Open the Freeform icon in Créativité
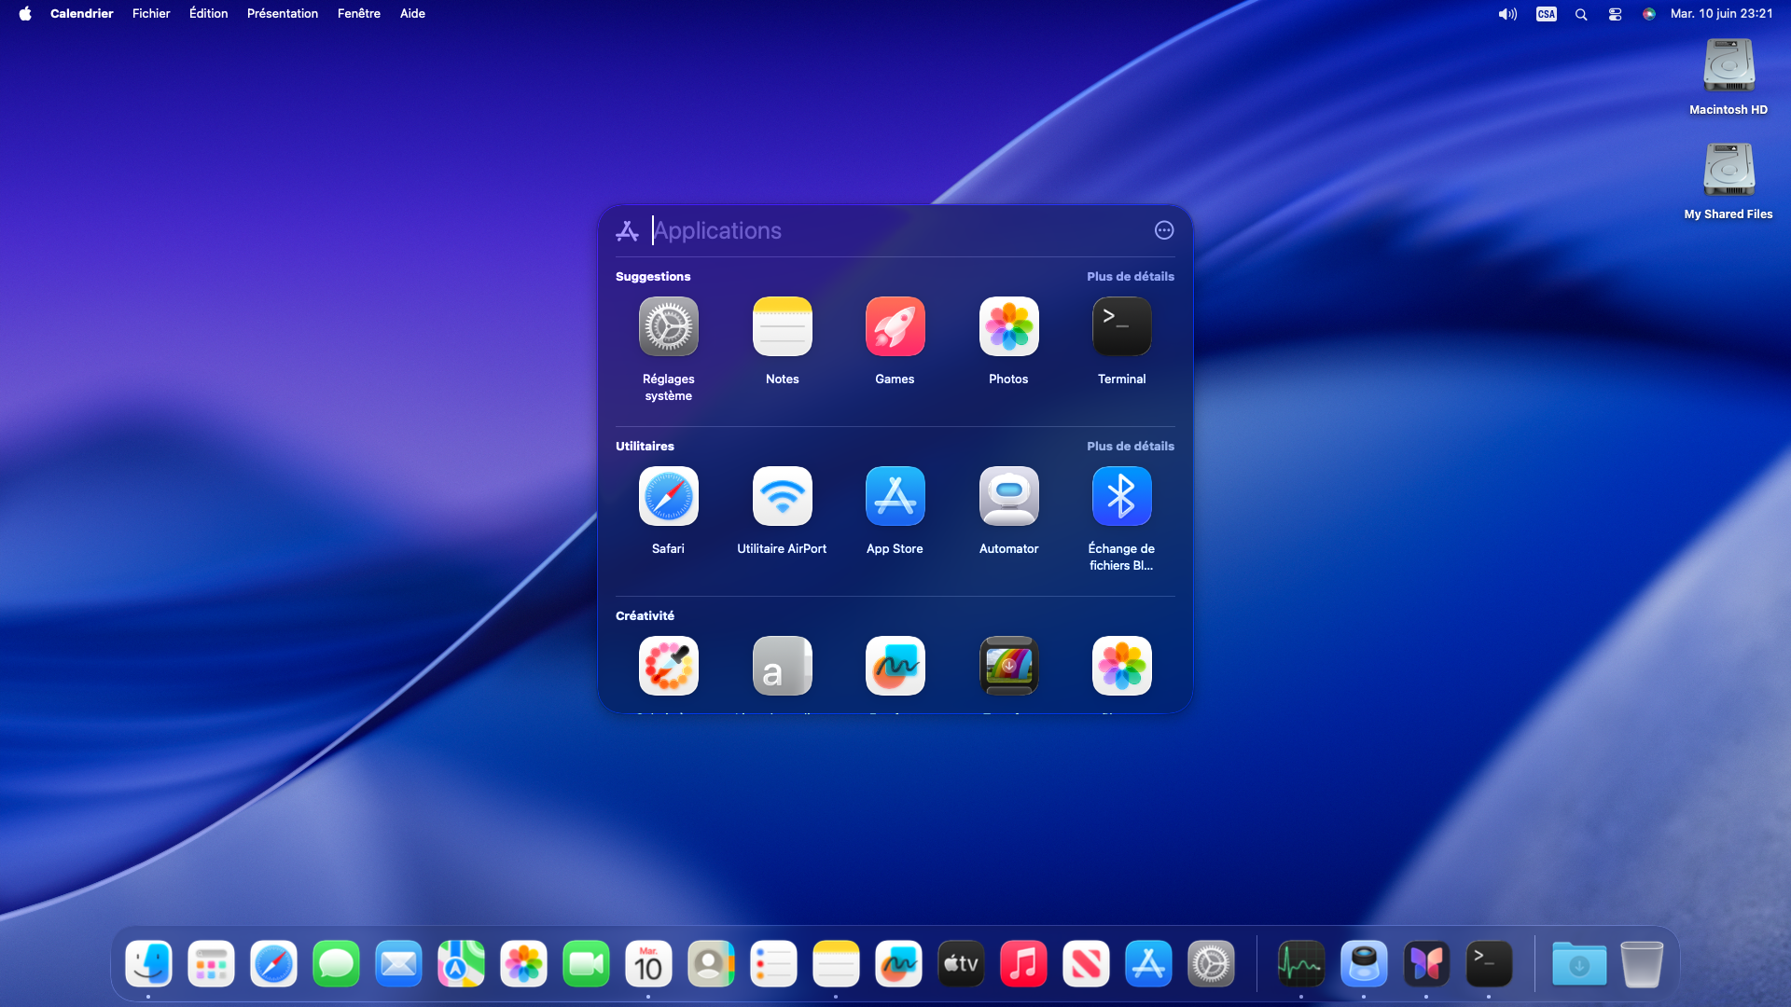This screenshot has width=1791, height=1007. click(x=895, y=666)
